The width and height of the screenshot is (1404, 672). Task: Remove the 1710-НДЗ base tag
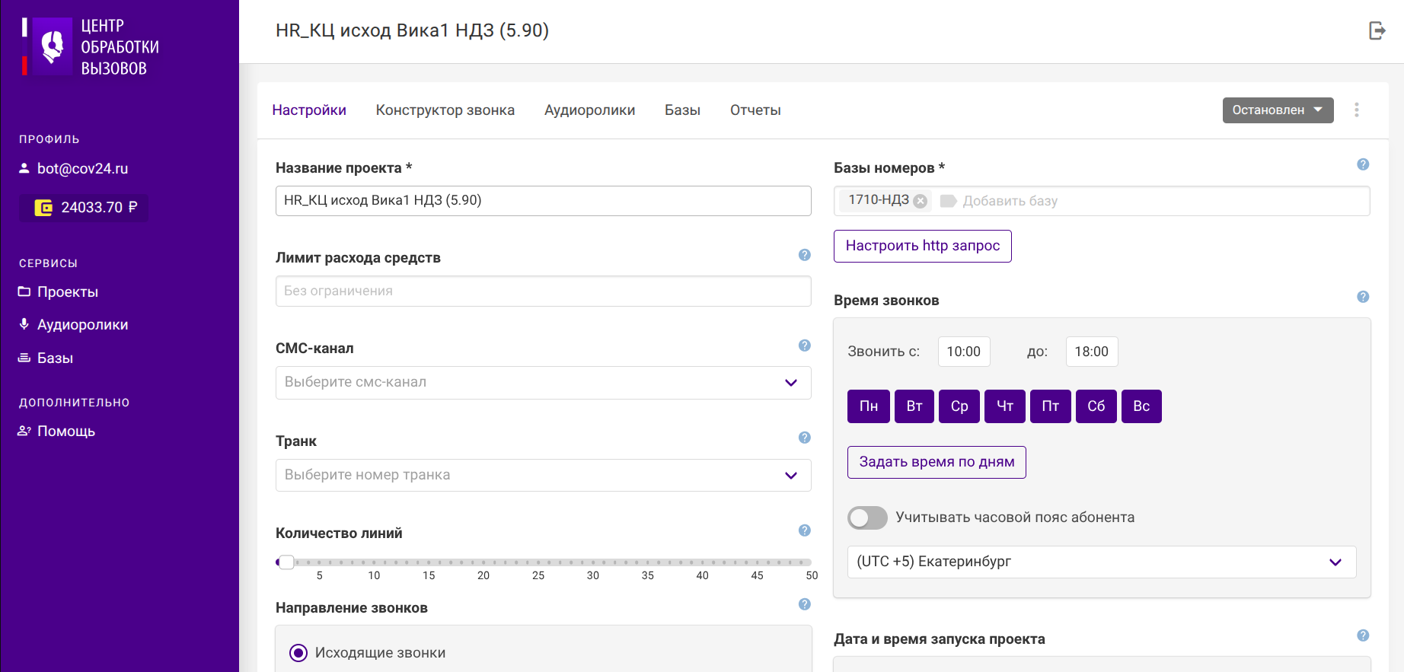[x=921, y=201]
